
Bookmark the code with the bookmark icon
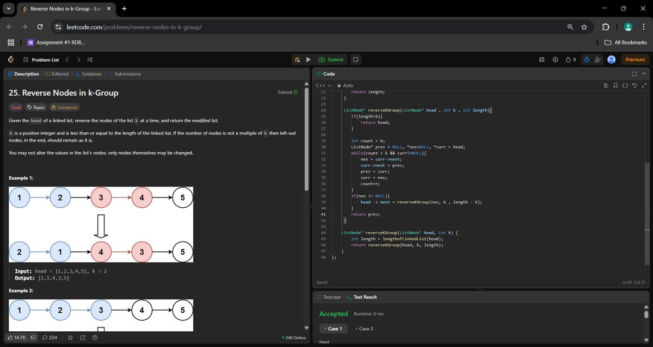(615, 85)
